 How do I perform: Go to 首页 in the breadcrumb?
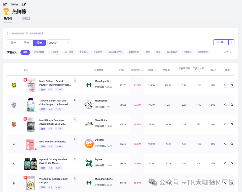[5, 4]
